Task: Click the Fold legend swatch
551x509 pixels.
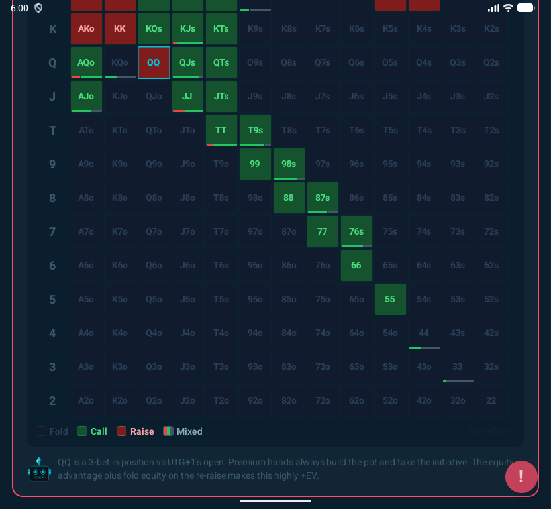Action: tap(41, 431)
